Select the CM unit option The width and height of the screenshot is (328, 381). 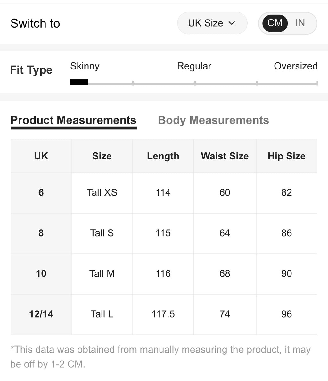pyautogui.click(x=275, y=23)
